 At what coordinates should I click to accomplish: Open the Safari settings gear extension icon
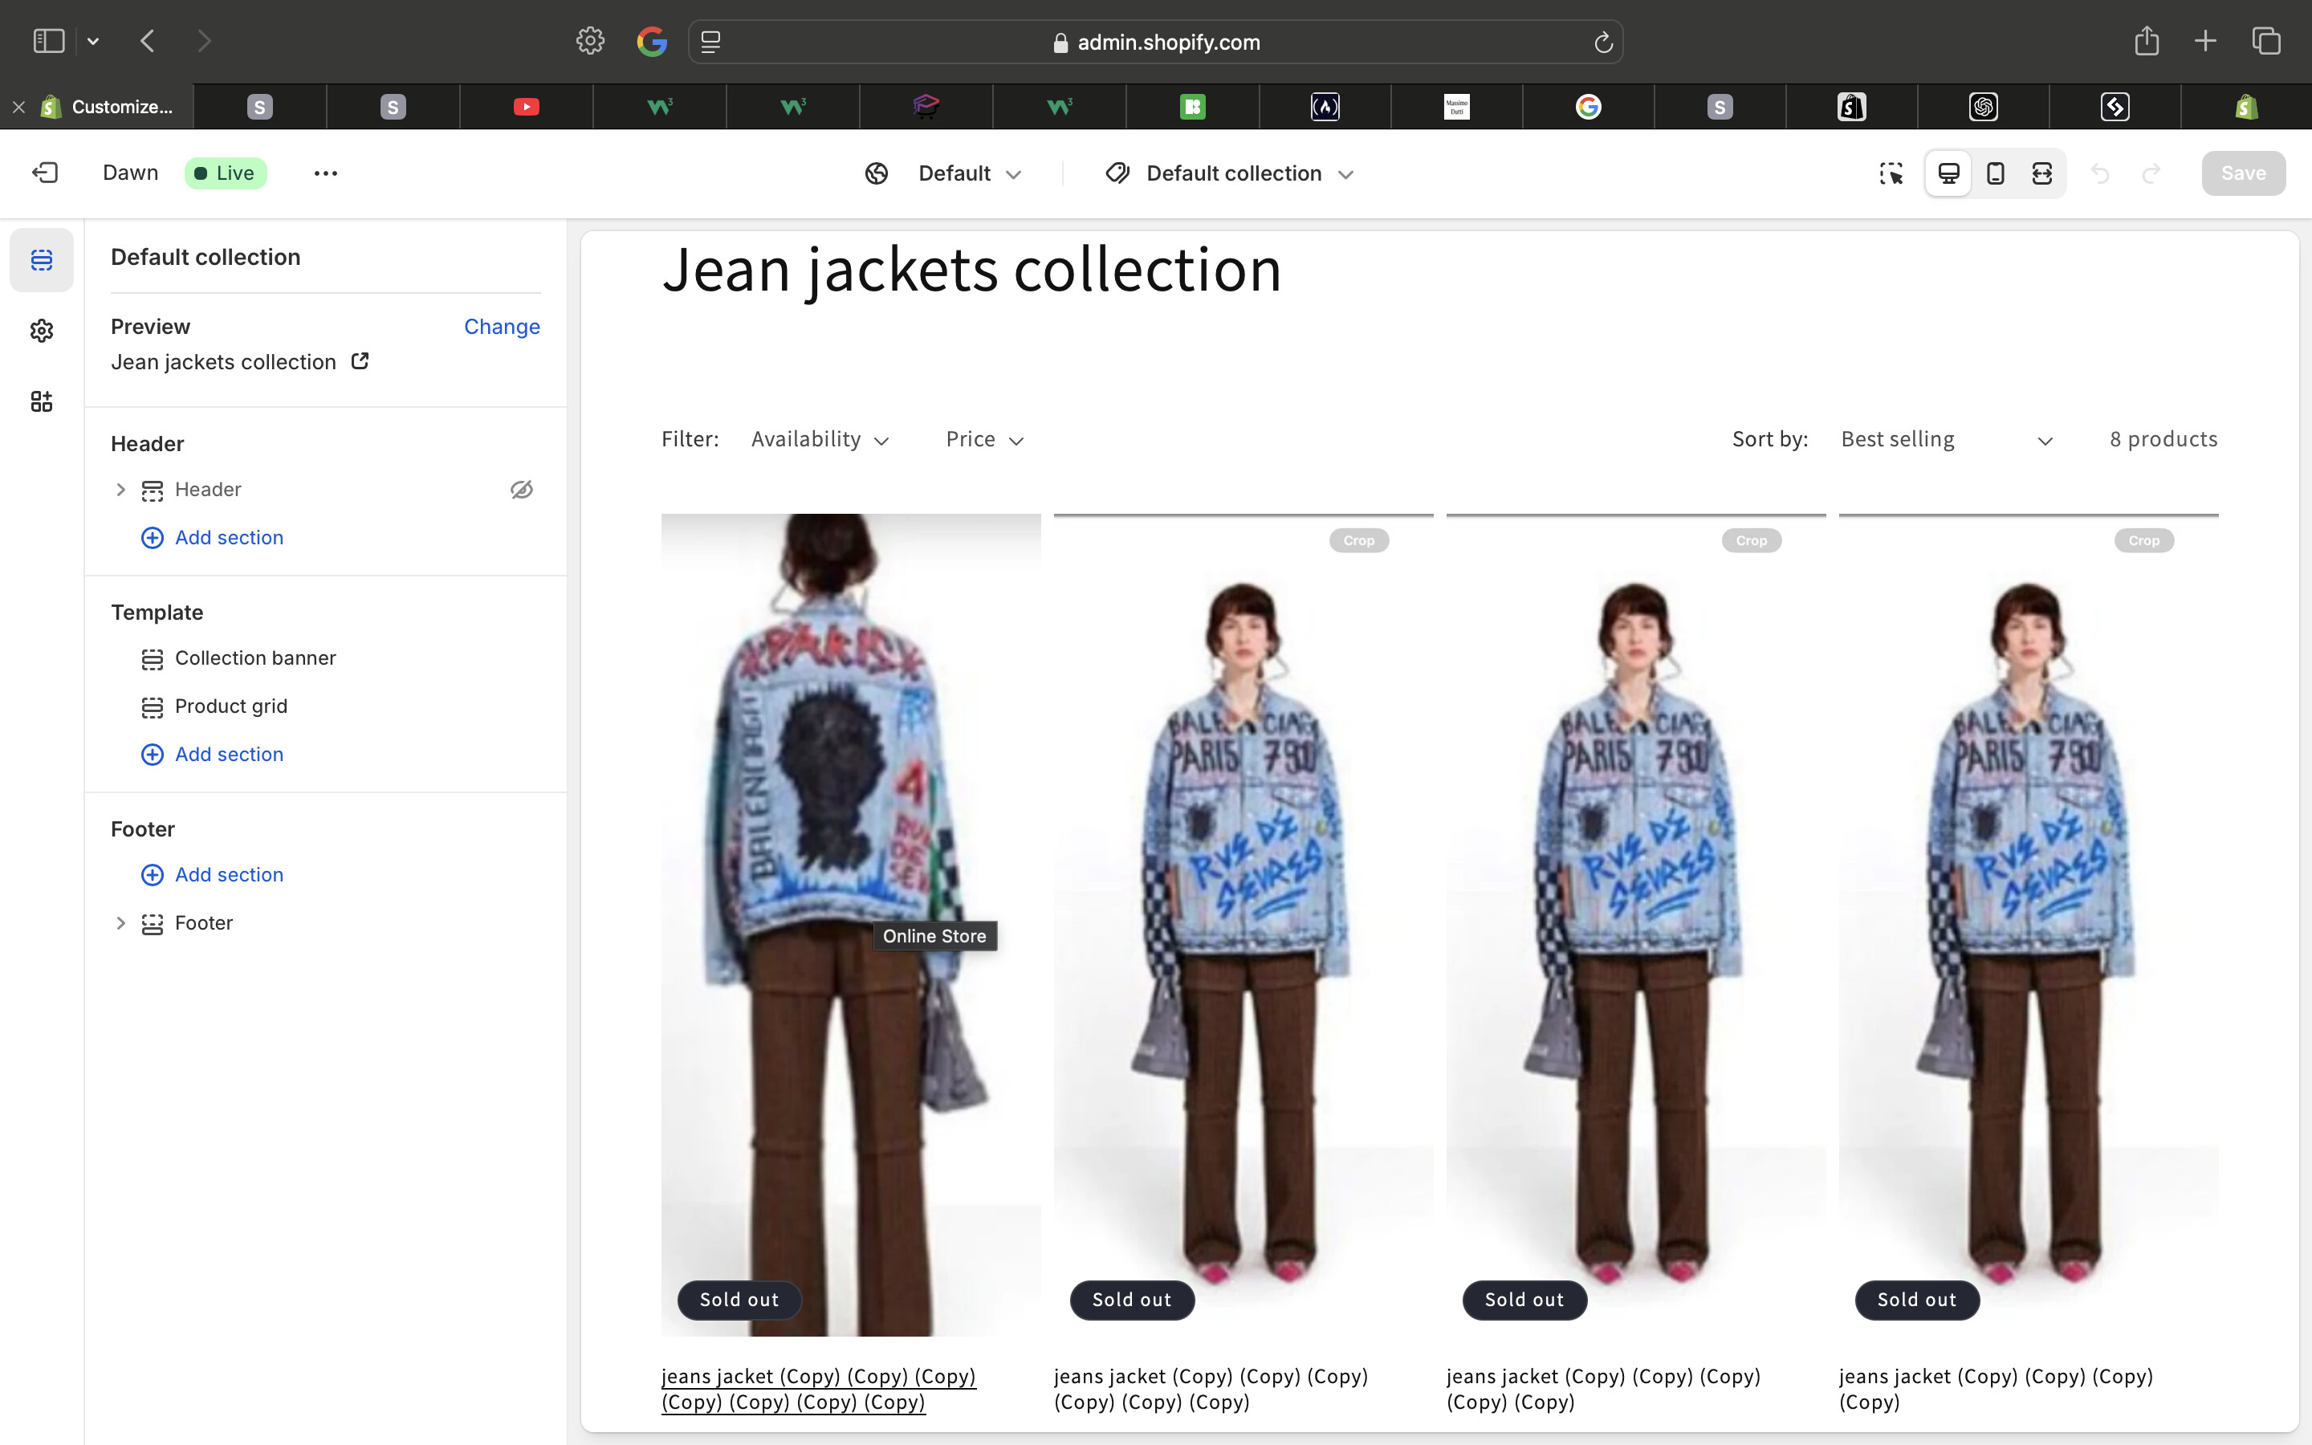pyautogui.click(x=590, y=41)
